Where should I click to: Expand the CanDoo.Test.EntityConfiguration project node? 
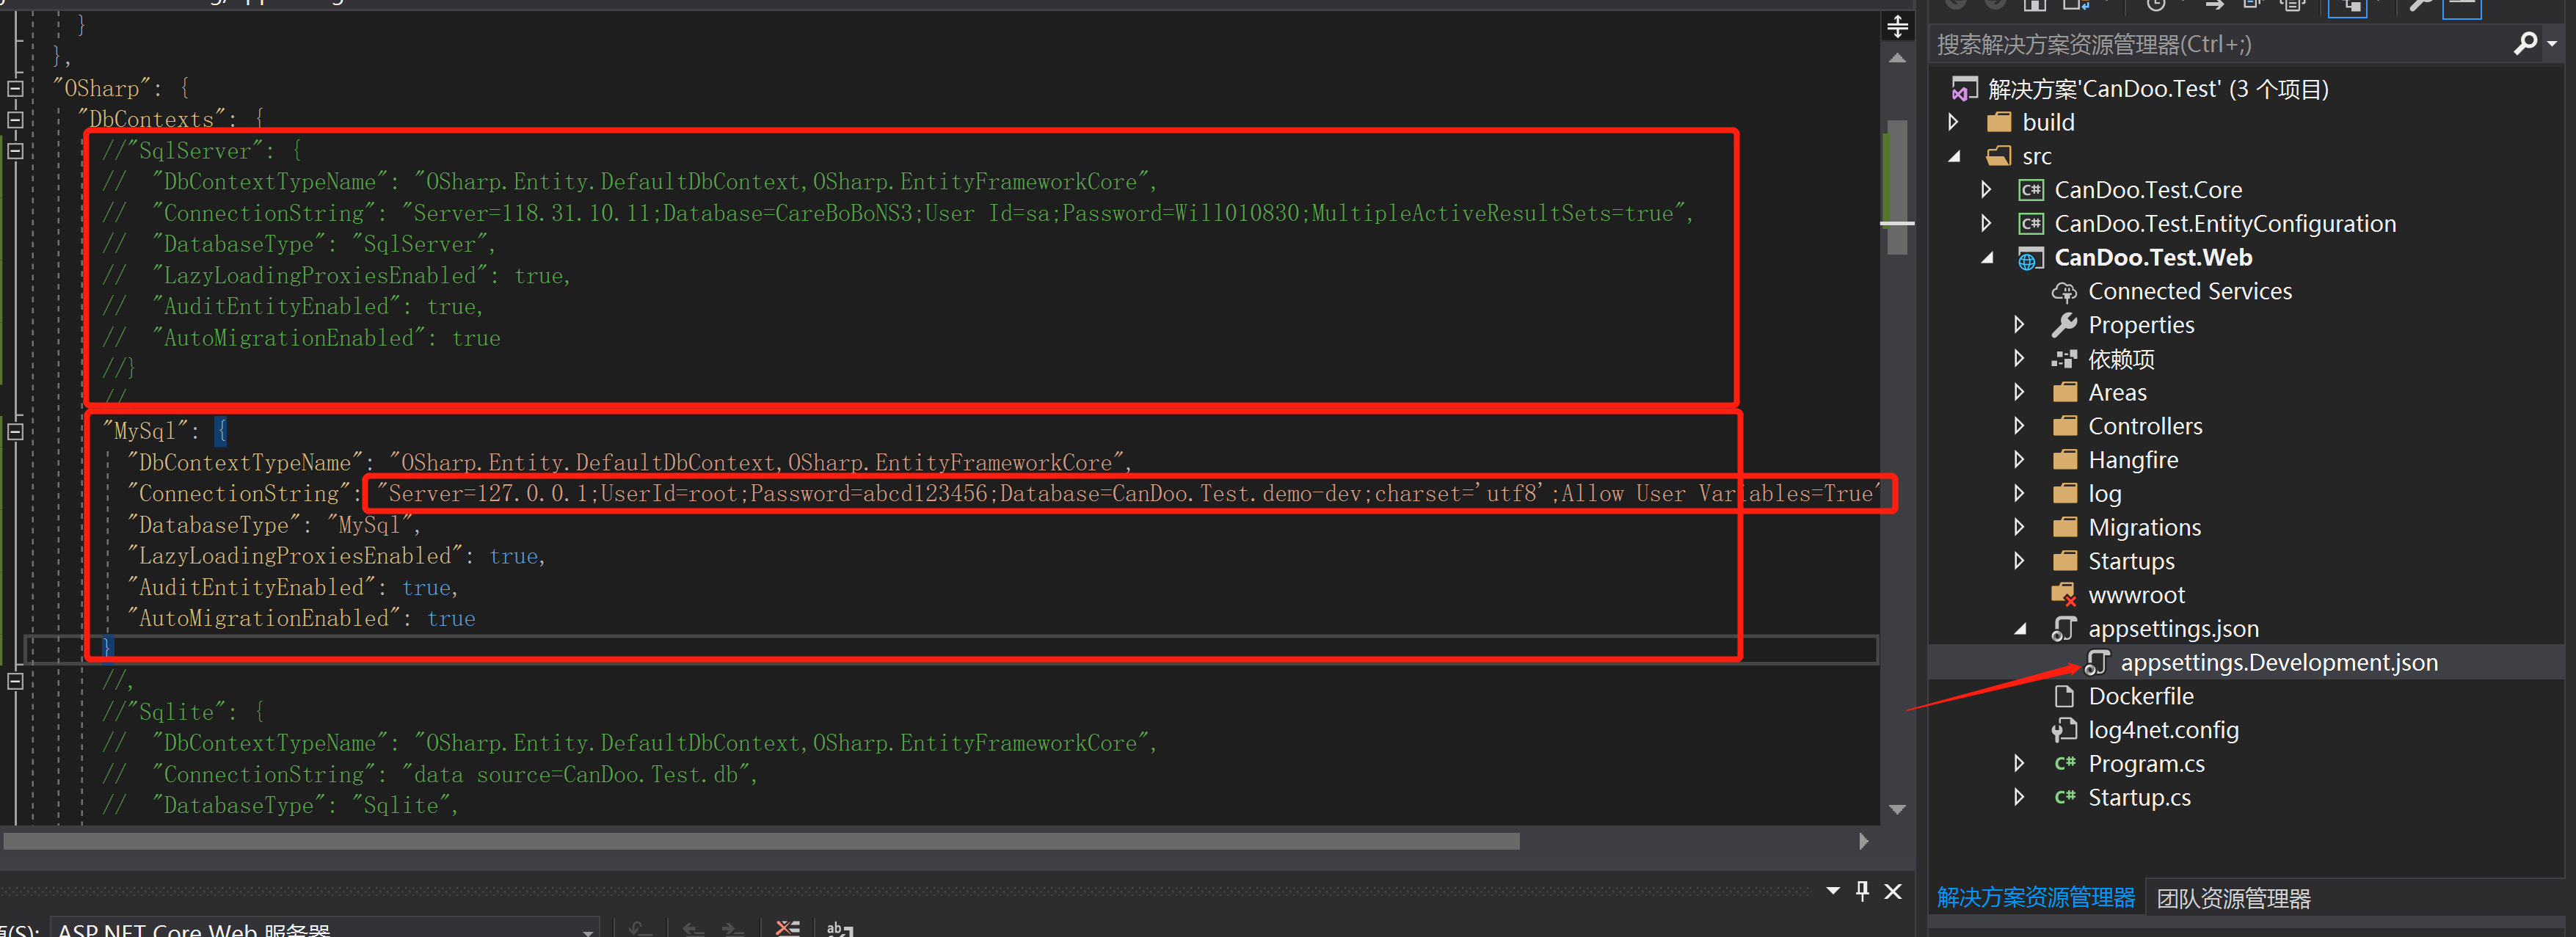click(x=1987, y=224)
